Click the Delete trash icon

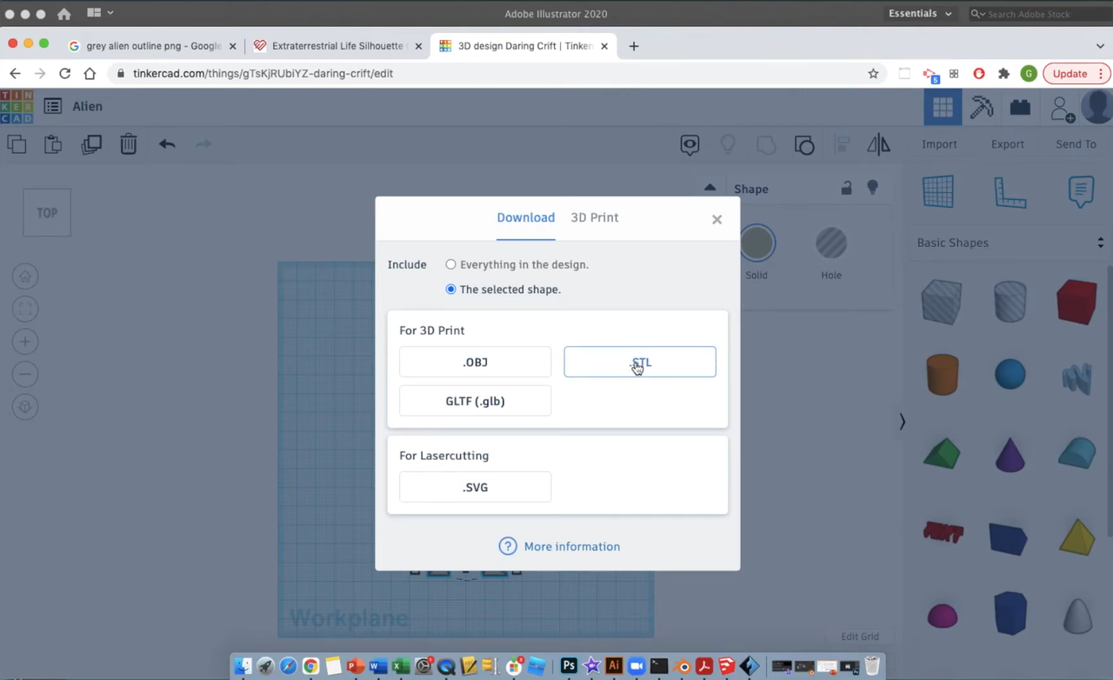point(128,144)
